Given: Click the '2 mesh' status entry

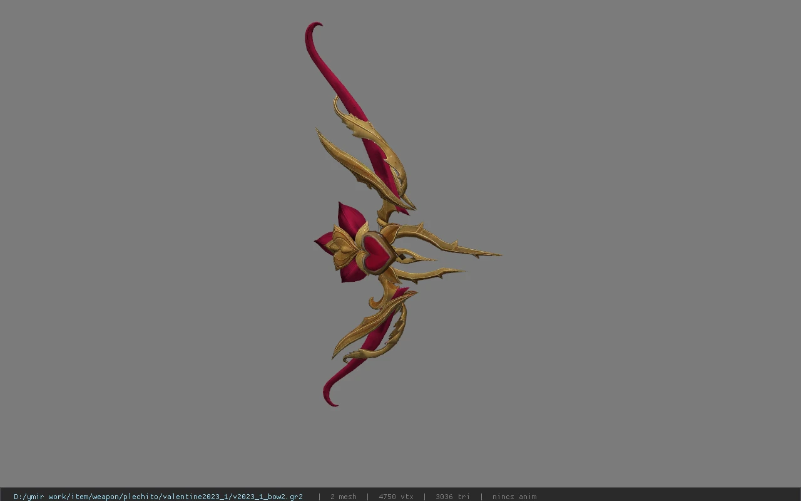Looking at the screenshot, I should [344, 497].
